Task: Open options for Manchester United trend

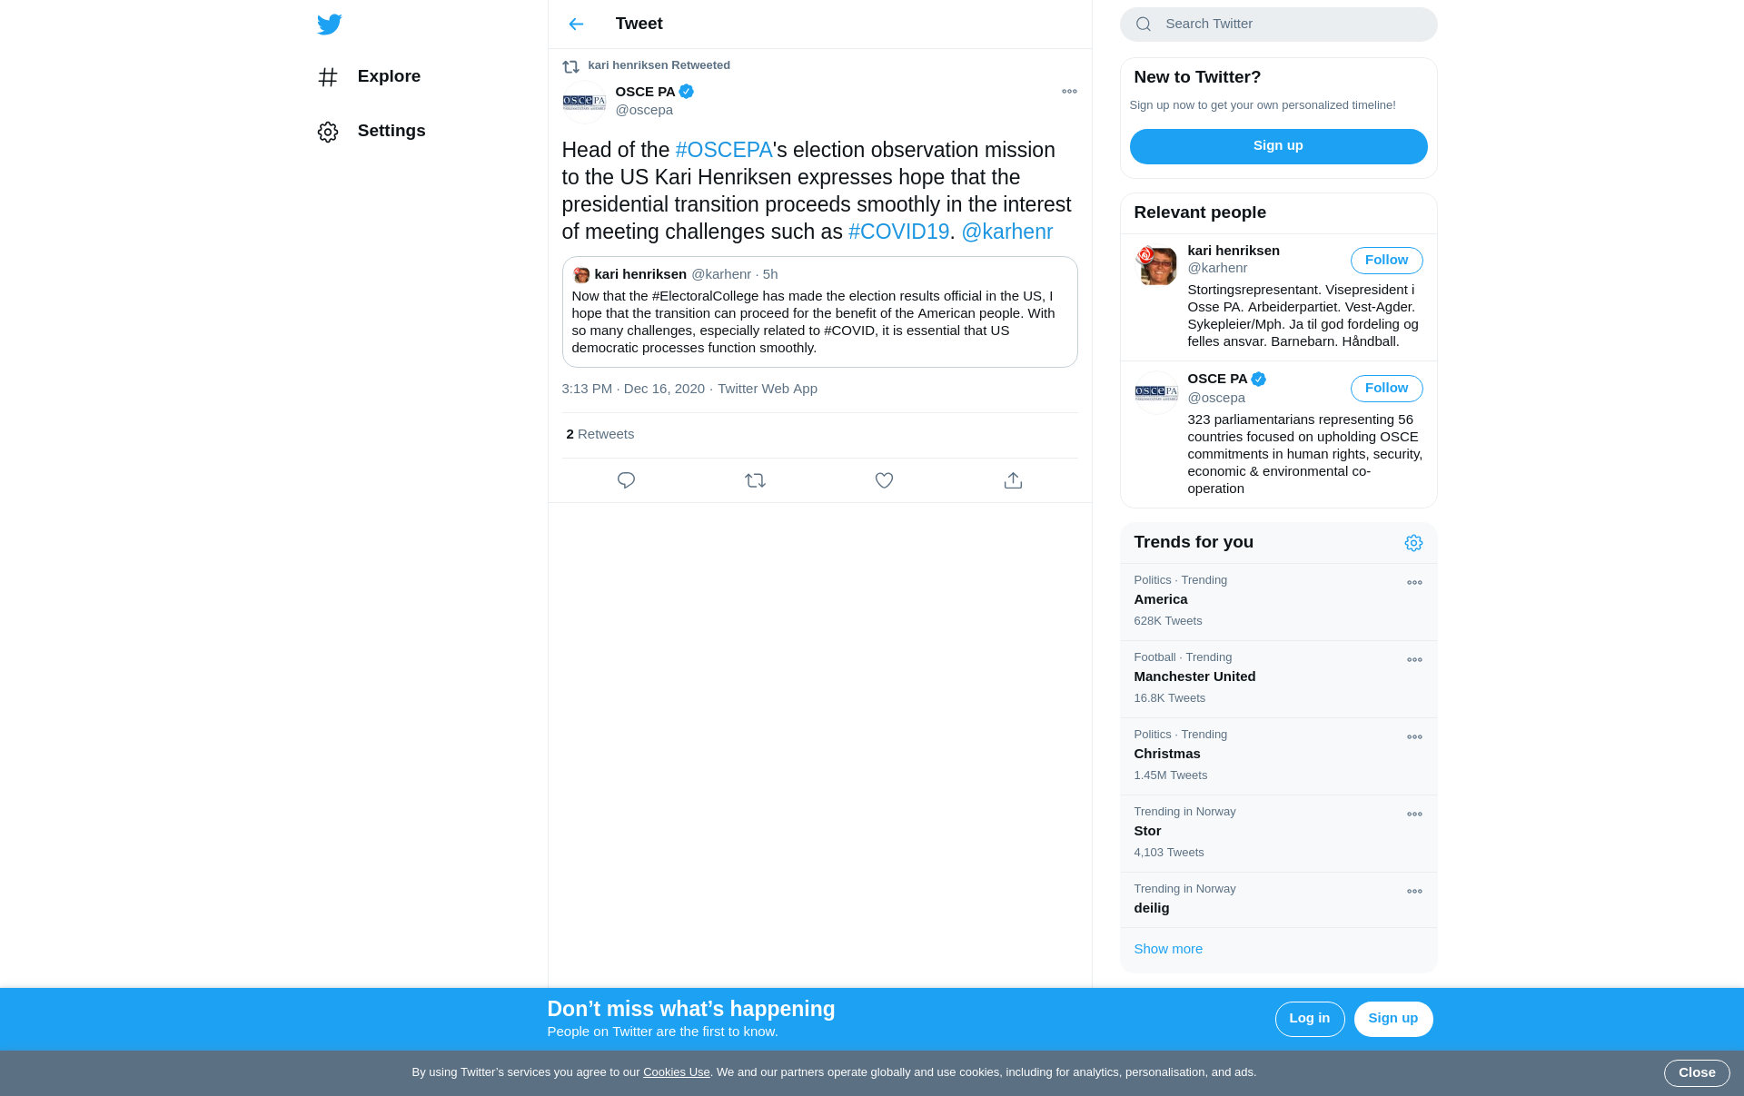Action: (1414, 660)
